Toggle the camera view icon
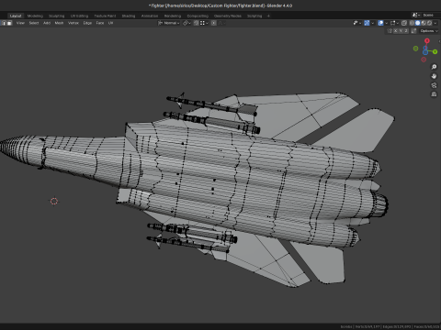Screen dimensions: 441x330 (x=434, y=85)
